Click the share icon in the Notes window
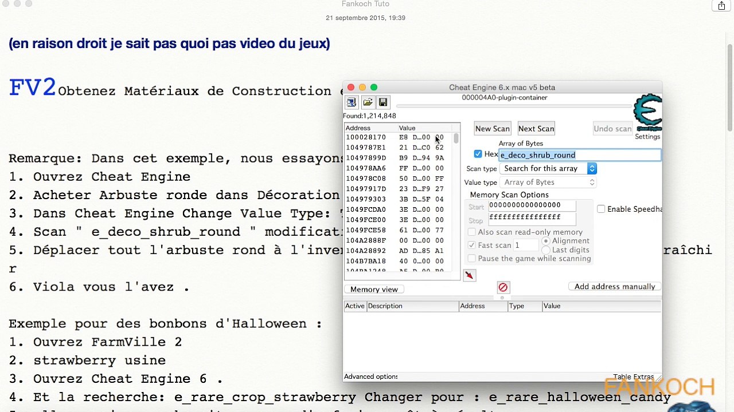734x412 pixels. 721,5
